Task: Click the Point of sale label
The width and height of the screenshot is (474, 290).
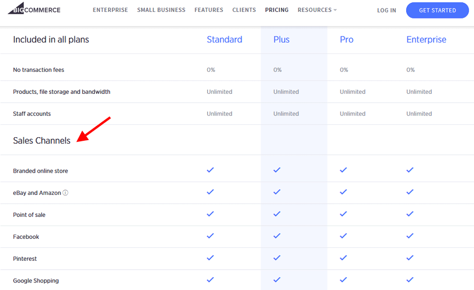Action: point(29,215)
